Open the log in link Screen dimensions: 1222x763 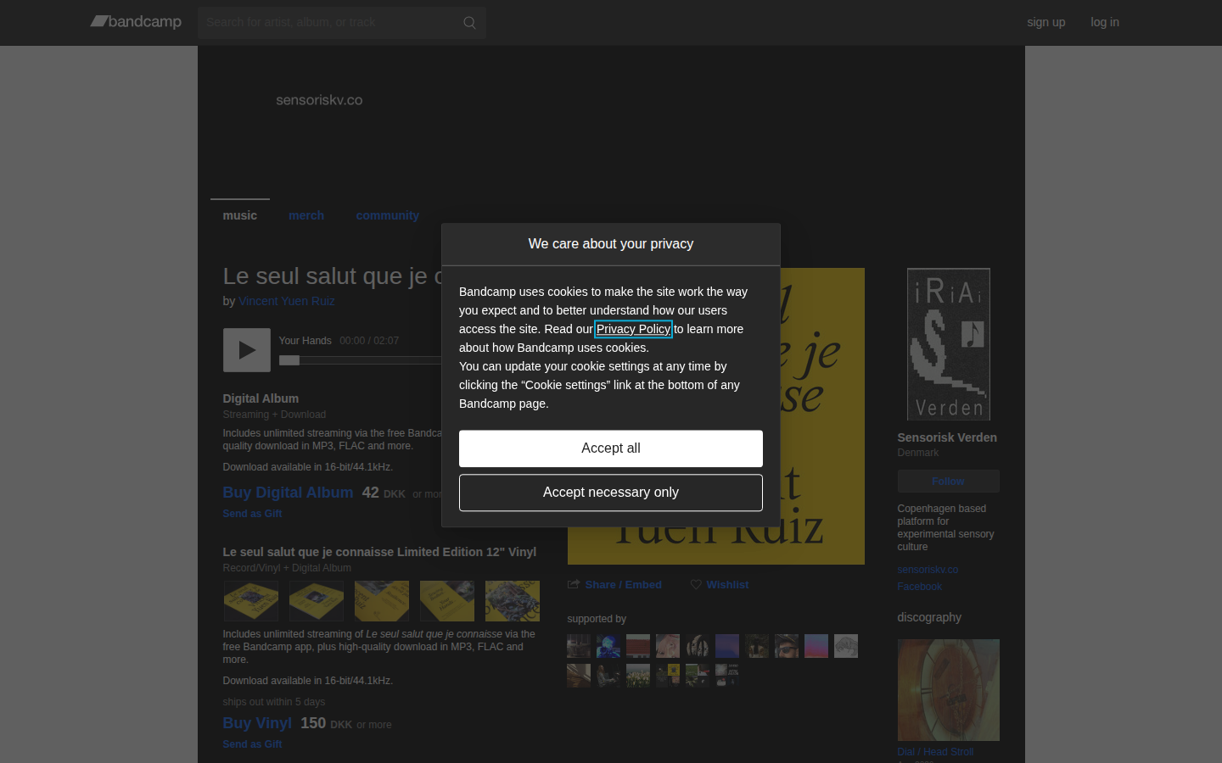tap(1104, 22)
